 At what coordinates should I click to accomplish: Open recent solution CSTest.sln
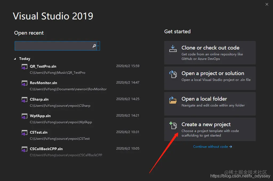[39, 132]
